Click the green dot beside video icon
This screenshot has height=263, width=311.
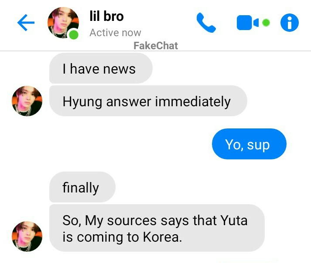pyautogui.click(x=266, y=23)
